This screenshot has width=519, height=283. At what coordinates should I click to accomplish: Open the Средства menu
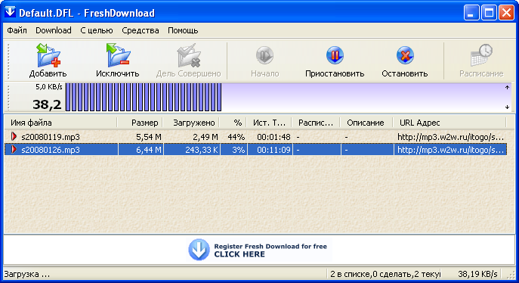click(x=141, y=30)
